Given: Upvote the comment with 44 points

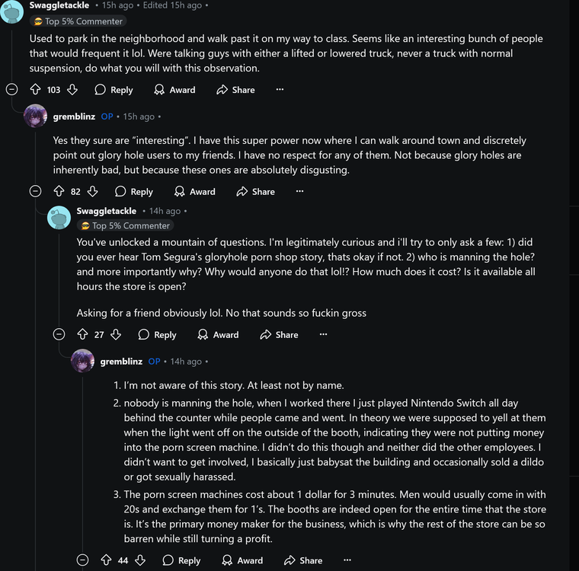Looking at the screenshot, I should pyautogui.click(x=106, y=560).
